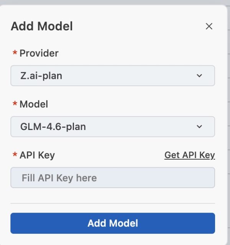The image size is (230, 245).
Task: Click the divider line above Add Model button
Action: 112,203
